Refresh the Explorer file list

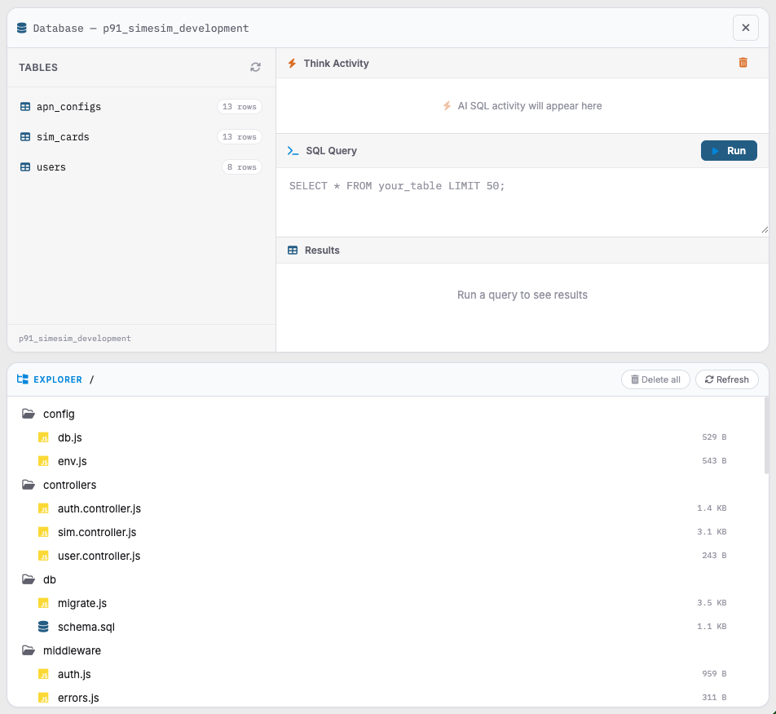[726, 379]
